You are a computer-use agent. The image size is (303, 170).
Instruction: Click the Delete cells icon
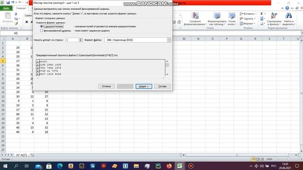click(x=241, y=19)
